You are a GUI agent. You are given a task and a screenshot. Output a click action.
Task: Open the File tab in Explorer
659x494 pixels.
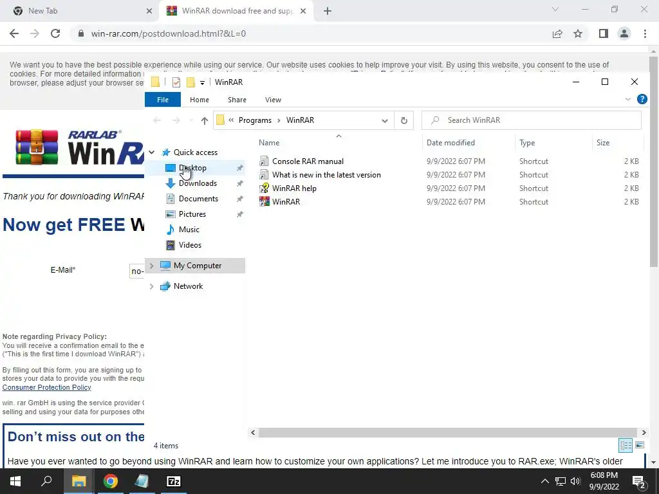coord(163,100)
